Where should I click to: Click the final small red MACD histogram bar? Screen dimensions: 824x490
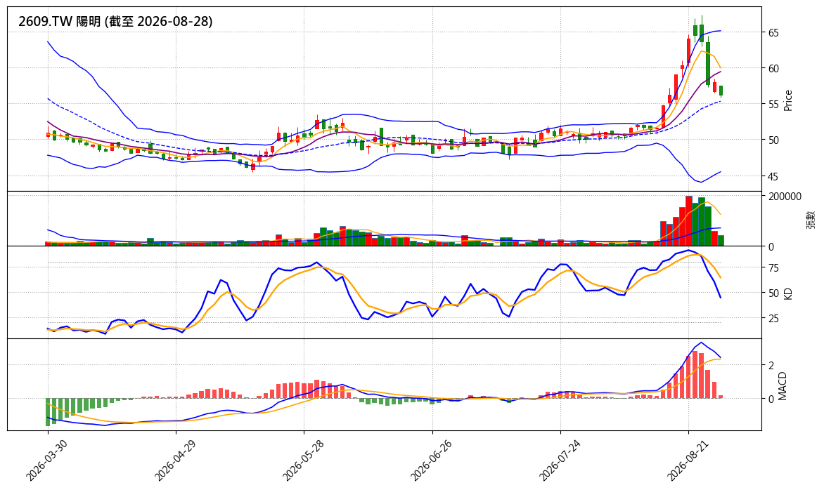[x=721, y=397]
